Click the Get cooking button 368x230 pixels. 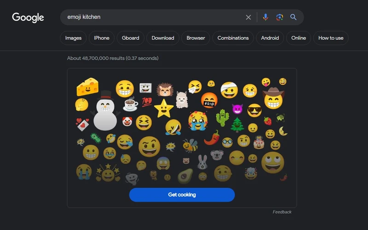tap(182, 195)
